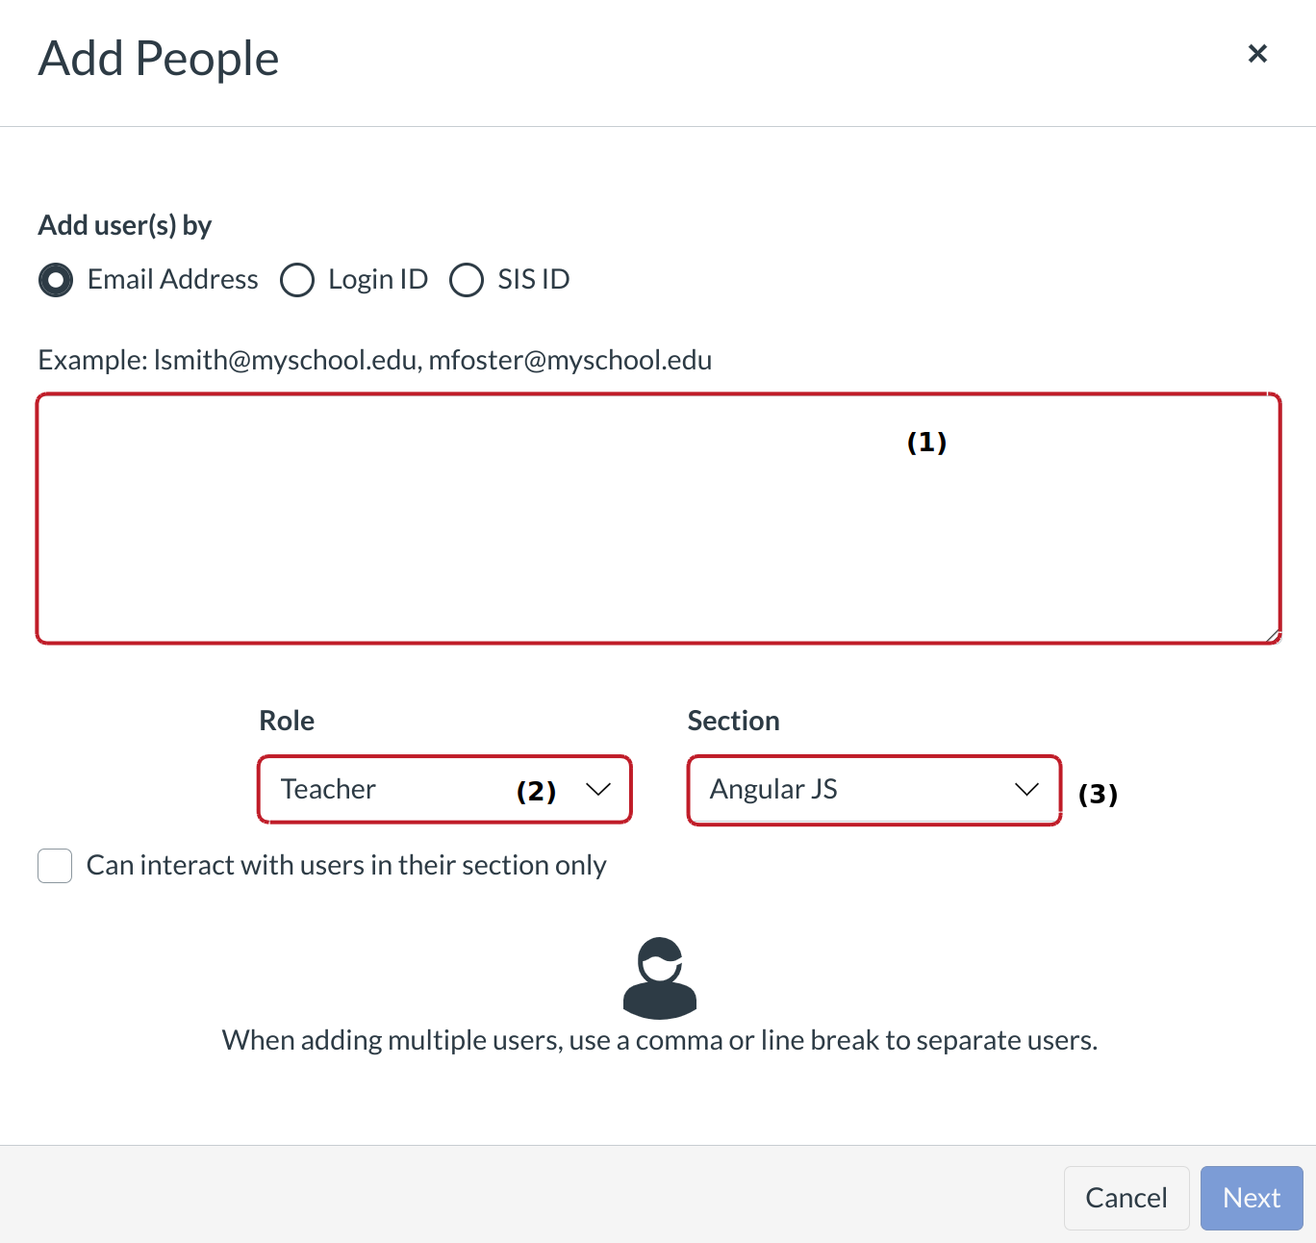Close the Add People dialog with X
Screen dimensions: 1316x1243
pos(1257,54)
